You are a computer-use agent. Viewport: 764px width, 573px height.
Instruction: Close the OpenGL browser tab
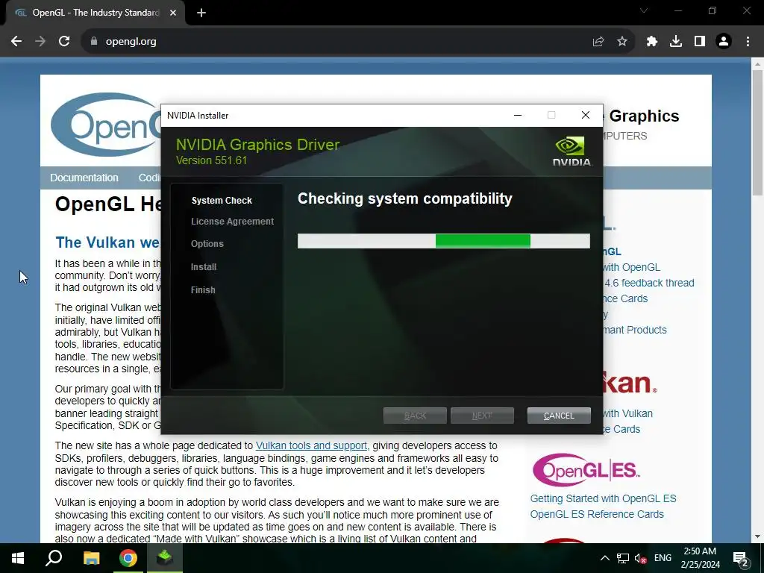(173, 13)
